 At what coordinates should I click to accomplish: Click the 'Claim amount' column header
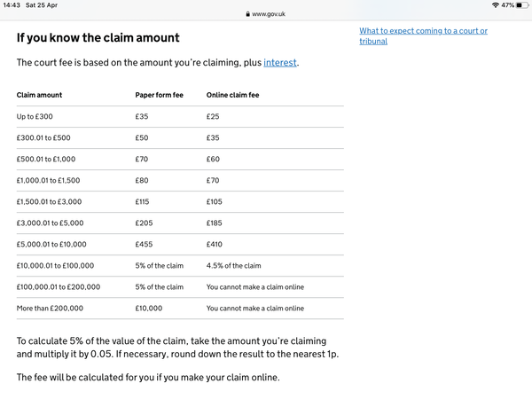pos(39,95)
